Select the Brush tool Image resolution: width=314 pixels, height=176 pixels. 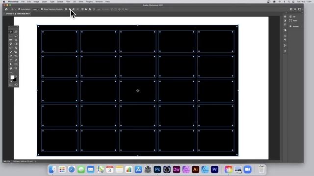(11, 52)
